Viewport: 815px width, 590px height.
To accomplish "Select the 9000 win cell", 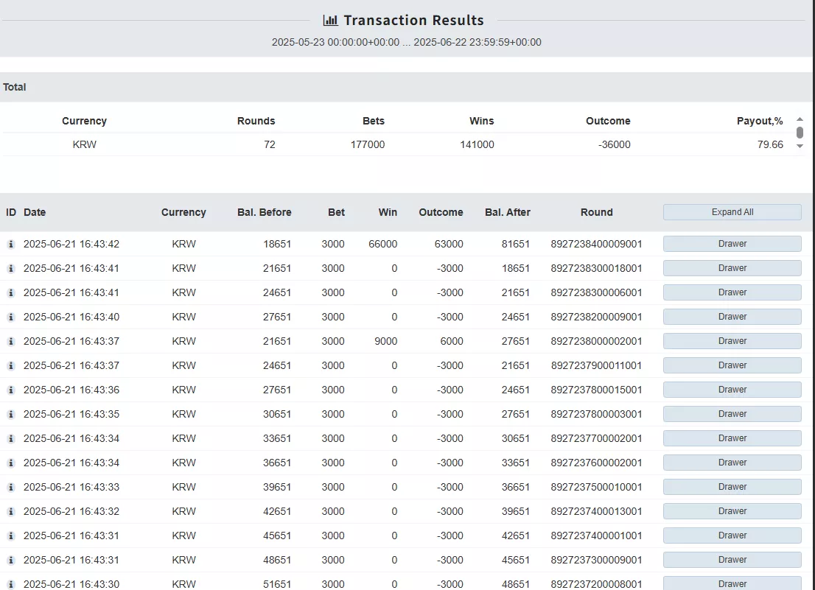I will 385,341.
